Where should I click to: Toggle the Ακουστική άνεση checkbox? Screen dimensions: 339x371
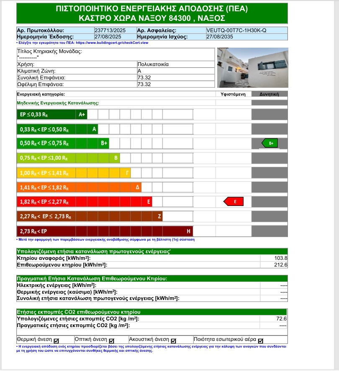tap(174, 341)
